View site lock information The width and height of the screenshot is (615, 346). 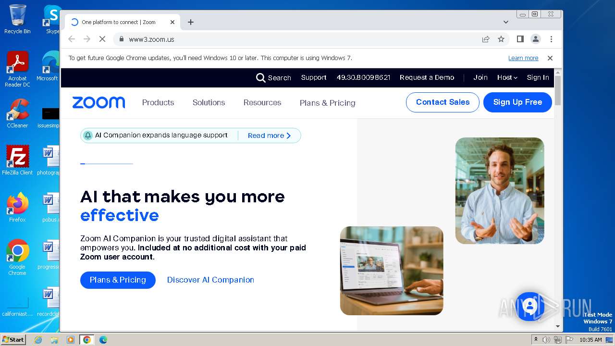[x=121, y=39]
